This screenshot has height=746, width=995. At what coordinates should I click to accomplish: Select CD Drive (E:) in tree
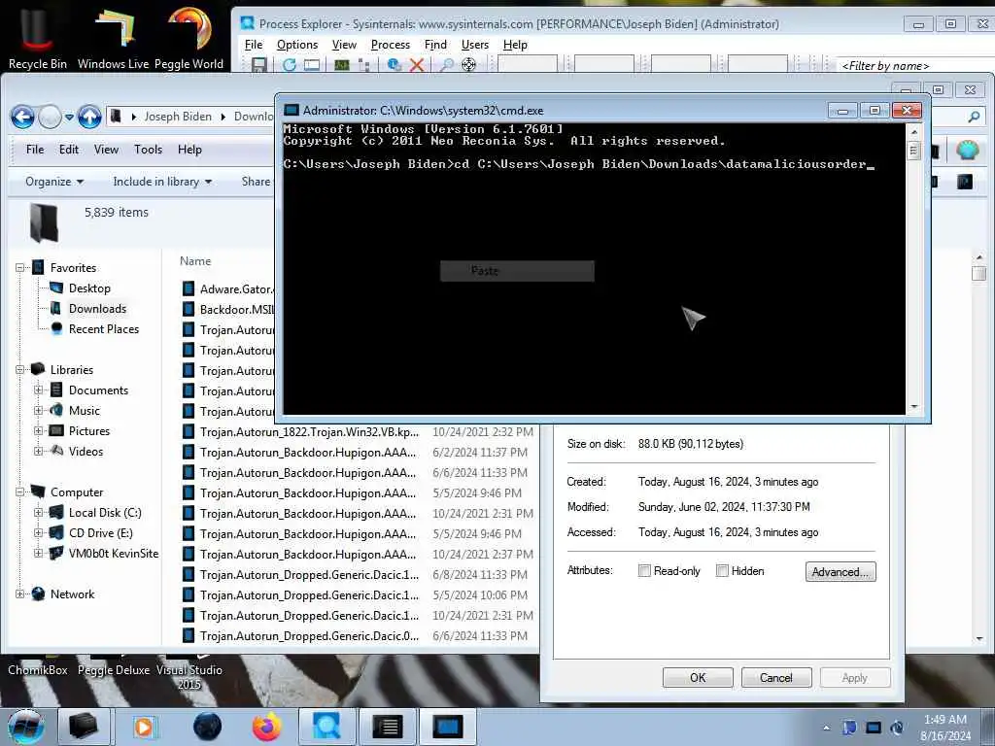[x=100, y=533]
